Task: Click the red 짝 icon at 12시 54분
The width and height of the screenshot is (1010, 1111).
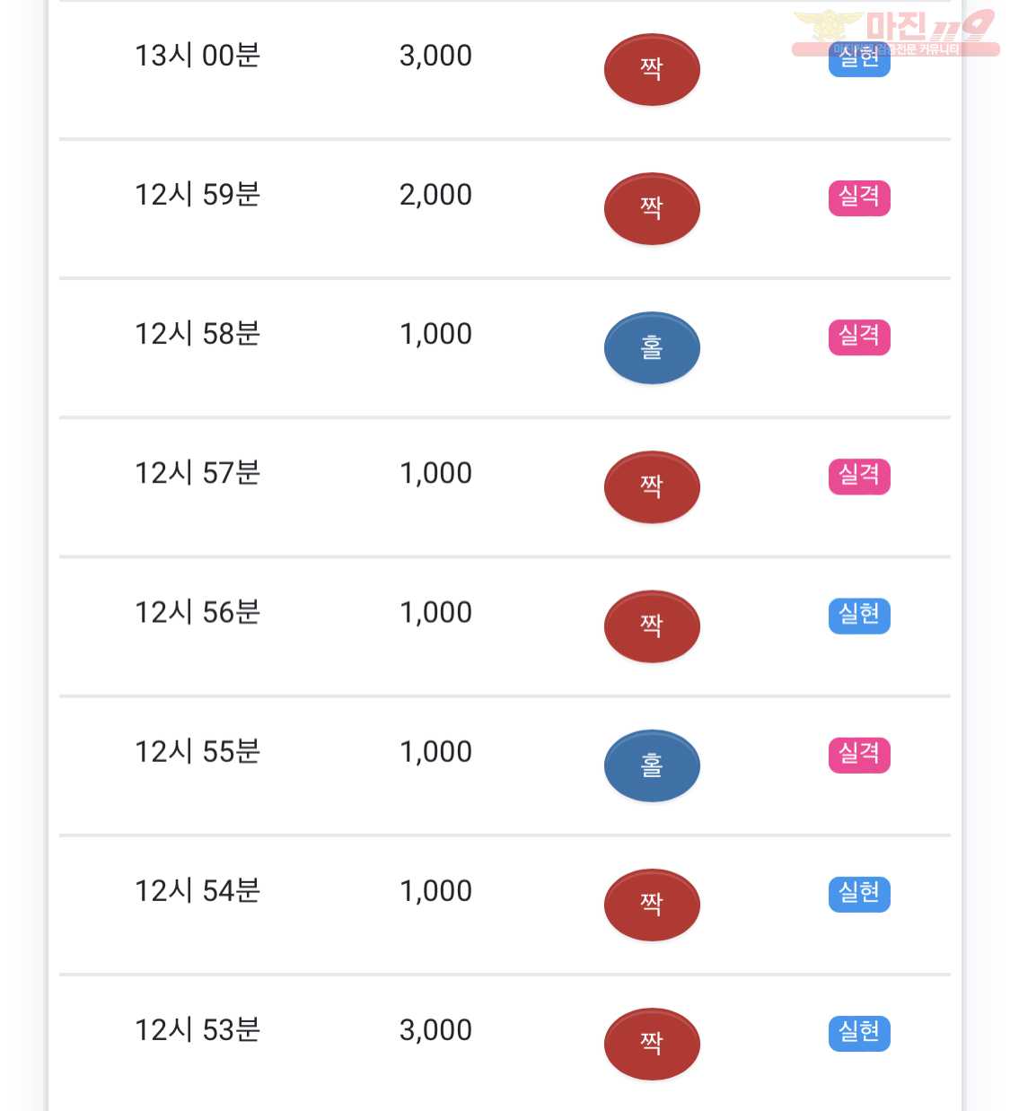Action: point(652,905)
